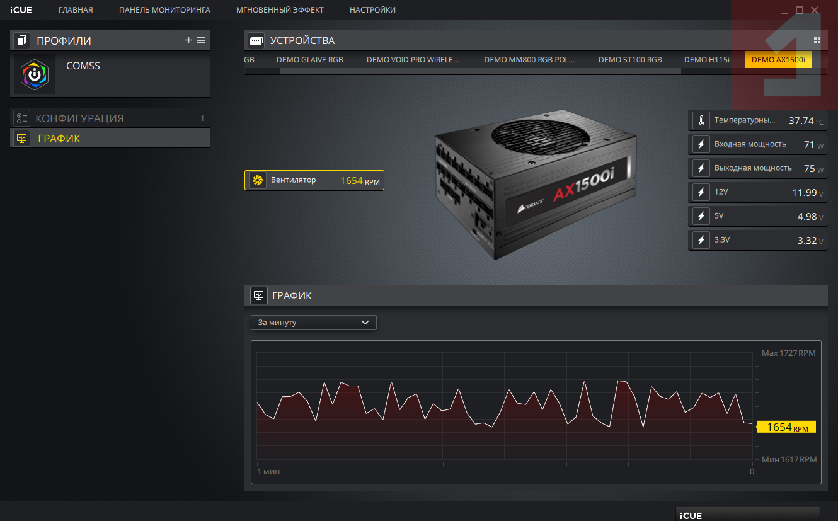
Task: Click the 3.3V lightning icon
Action: pyautogui.click(x=700, y=240)
